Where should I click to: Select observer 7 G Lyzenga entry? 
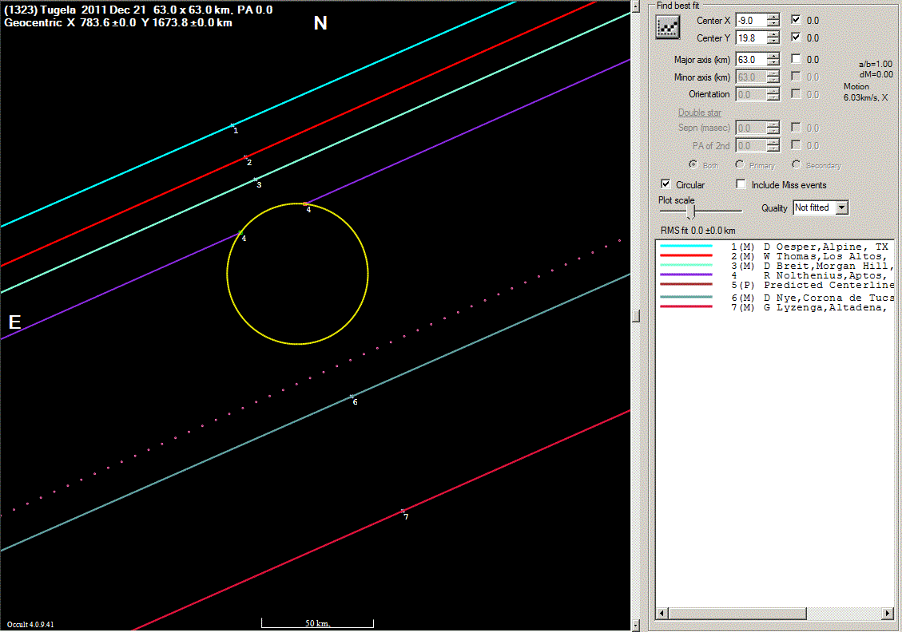click(809, 308)
